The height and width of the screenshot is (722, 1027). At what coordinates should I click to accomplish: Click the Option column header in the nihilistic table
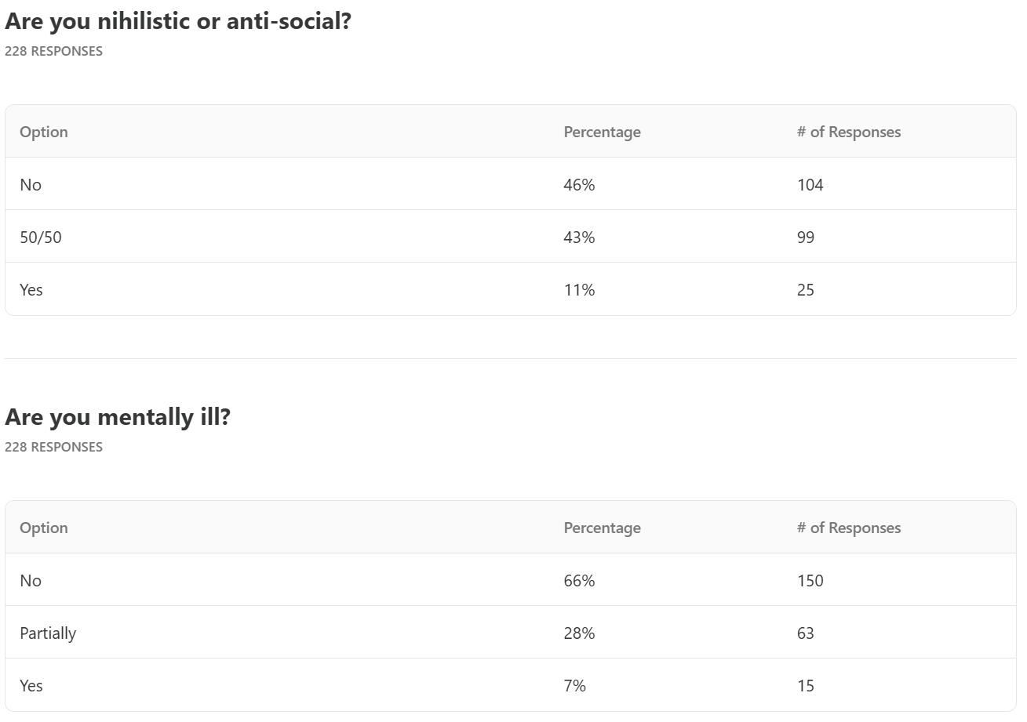pos(44,132)
